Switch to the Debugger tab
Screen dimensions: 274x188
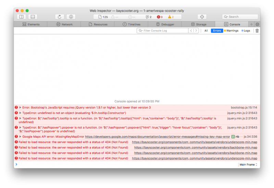[x=165, y=24]
